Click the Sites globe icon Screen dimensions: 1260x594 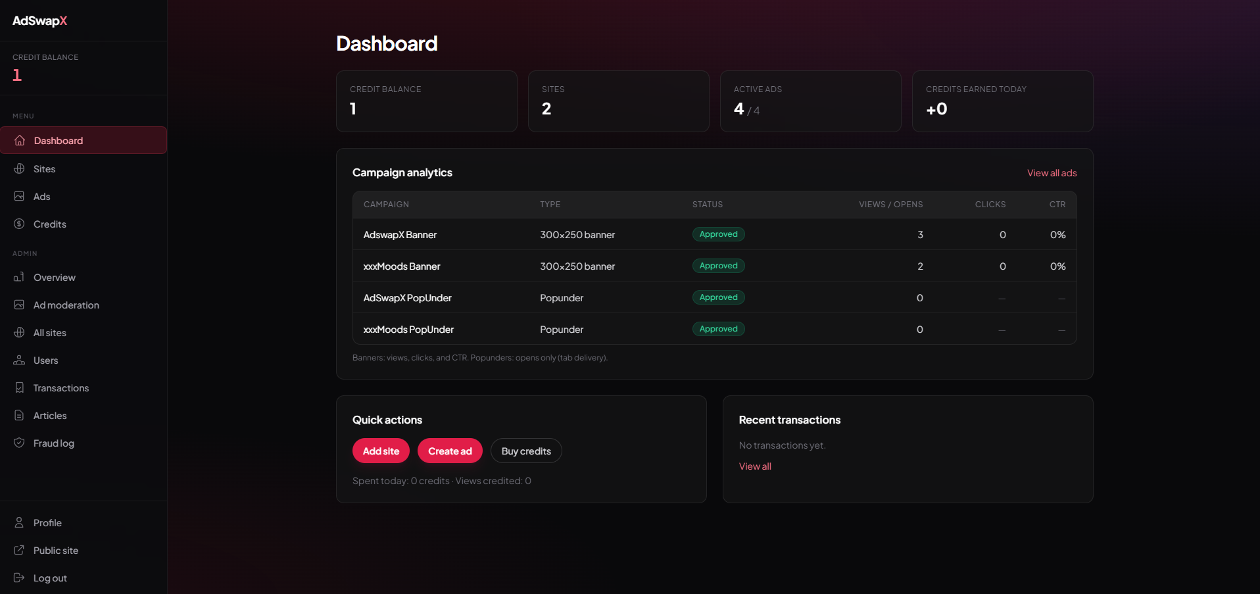19,168
